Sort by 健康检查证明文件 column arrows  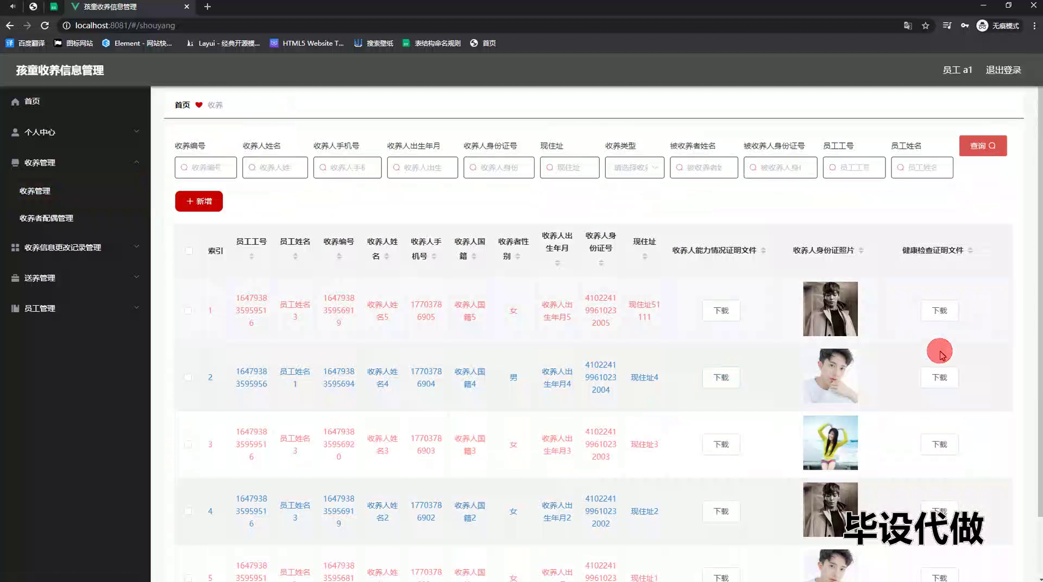970,250
